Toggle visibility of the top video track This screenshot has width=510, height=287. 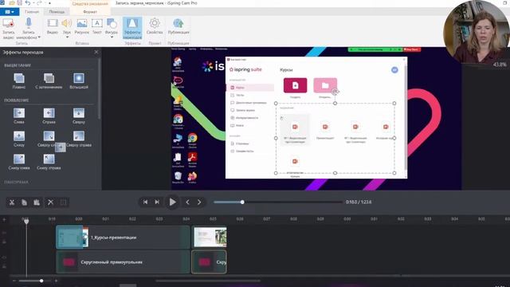pyautogui.click(x=4, y=233)
